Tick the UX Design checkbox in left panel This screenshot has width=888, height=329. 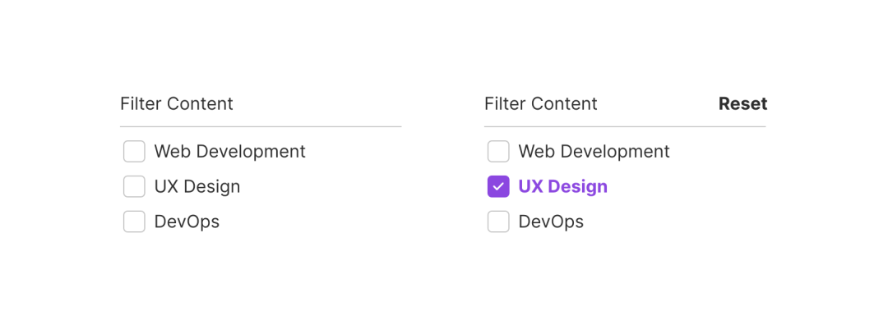tap(134, 187)
